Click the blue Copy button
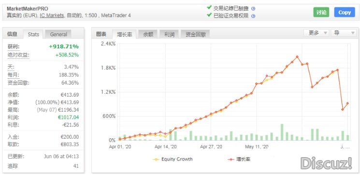Viewport: 360px width, 175px height. 345,13
